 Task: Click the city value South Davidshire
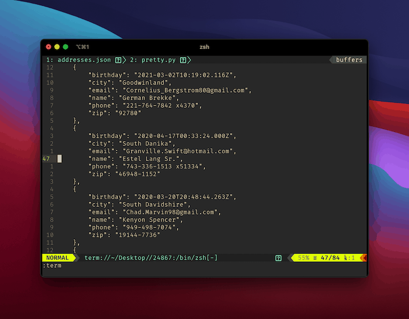pos(153,205)
